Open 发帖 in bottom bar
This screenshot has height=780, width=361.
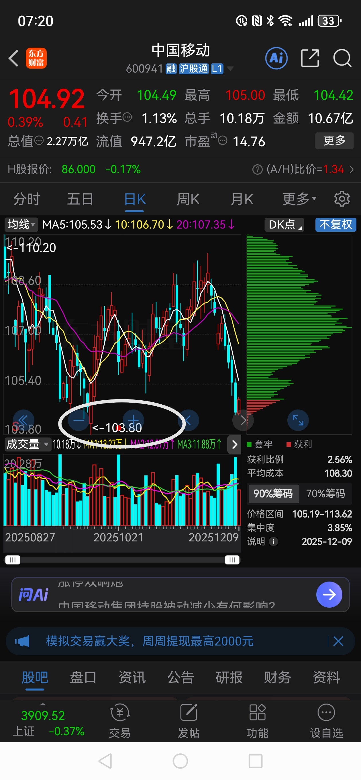click(x=189, y=721)
